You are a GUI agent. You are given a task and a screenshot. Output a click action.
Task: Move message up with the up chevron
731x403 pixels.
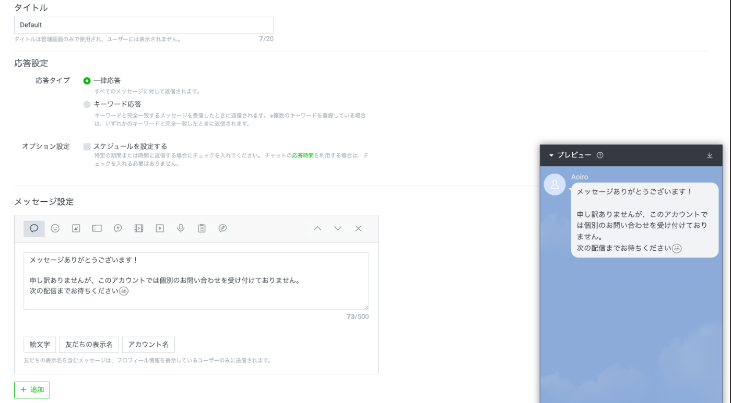pyautogui.click(x=317, y=228)
